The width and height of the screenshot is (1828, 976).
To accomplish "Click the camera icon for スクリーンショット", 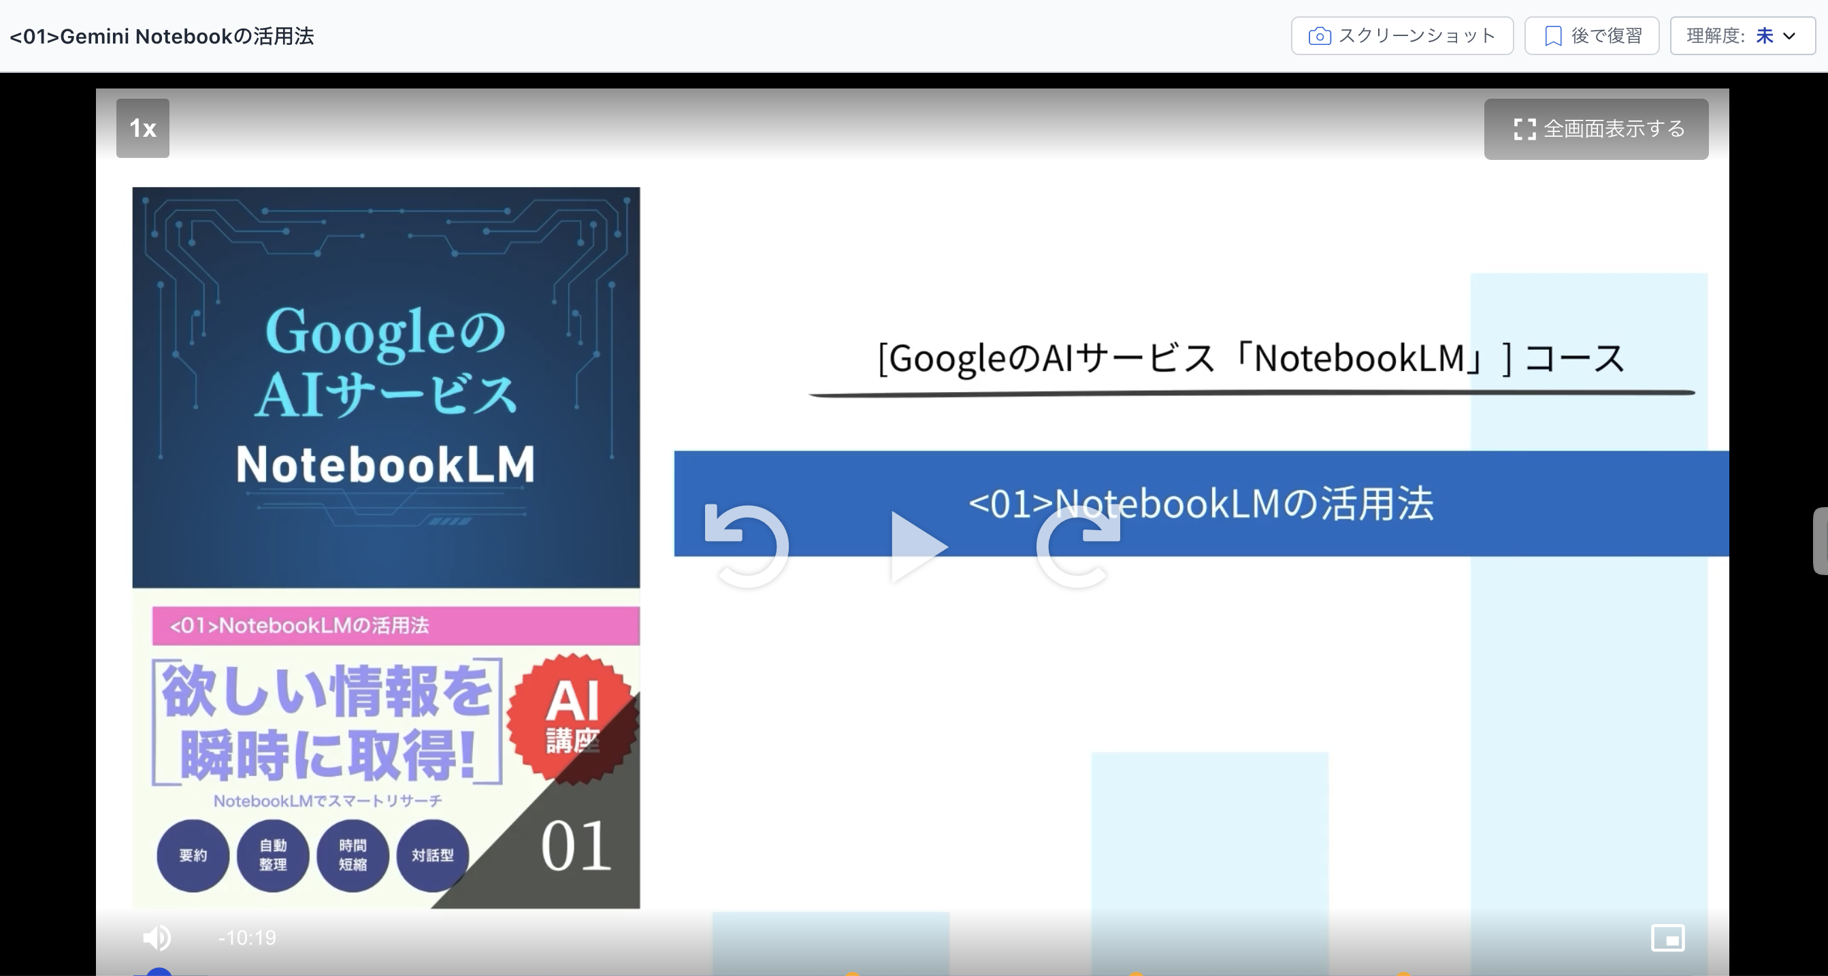I will click(1319, 36).
